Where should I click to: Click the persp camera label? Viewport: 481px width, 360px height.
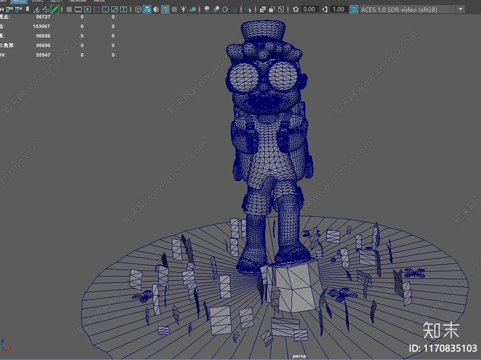point(299,356)
